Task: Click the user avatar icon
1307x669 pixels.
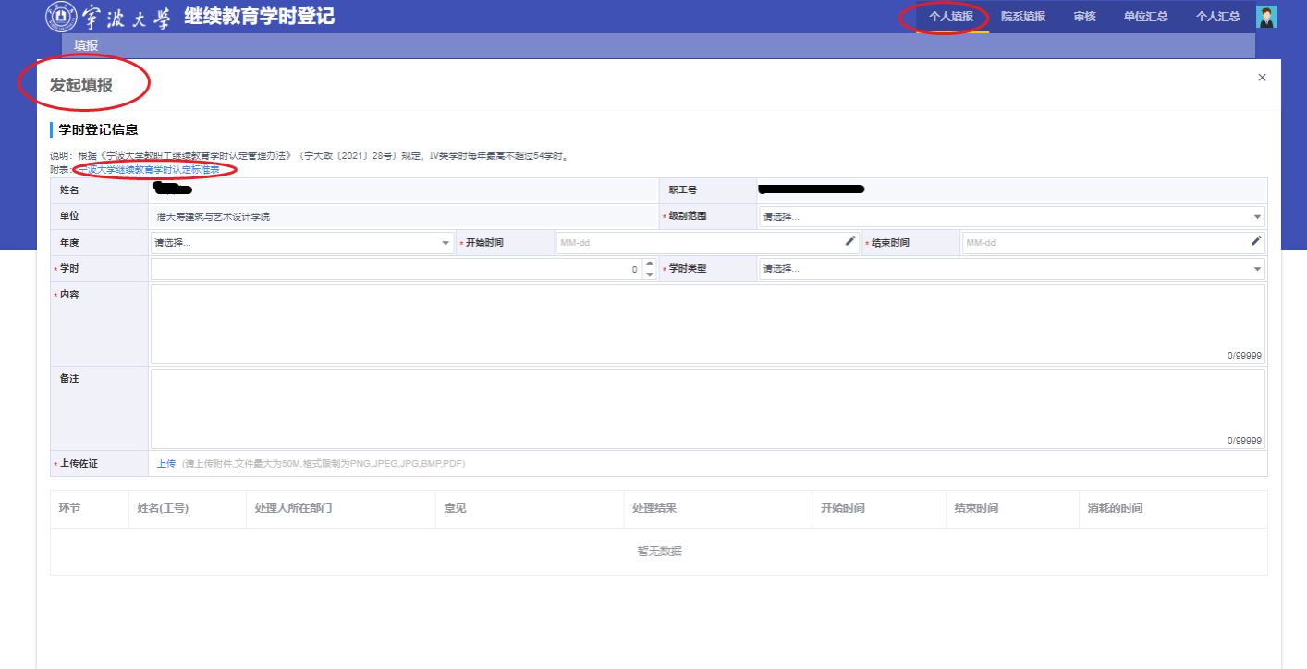Action: tap(1266, 17)
